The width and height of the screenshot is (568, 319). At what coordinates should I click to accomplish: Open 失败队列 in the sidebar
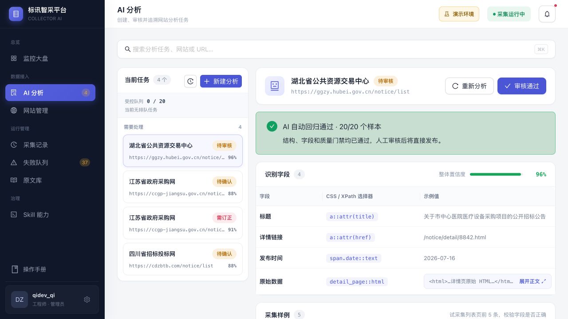(x=50, y=163)
